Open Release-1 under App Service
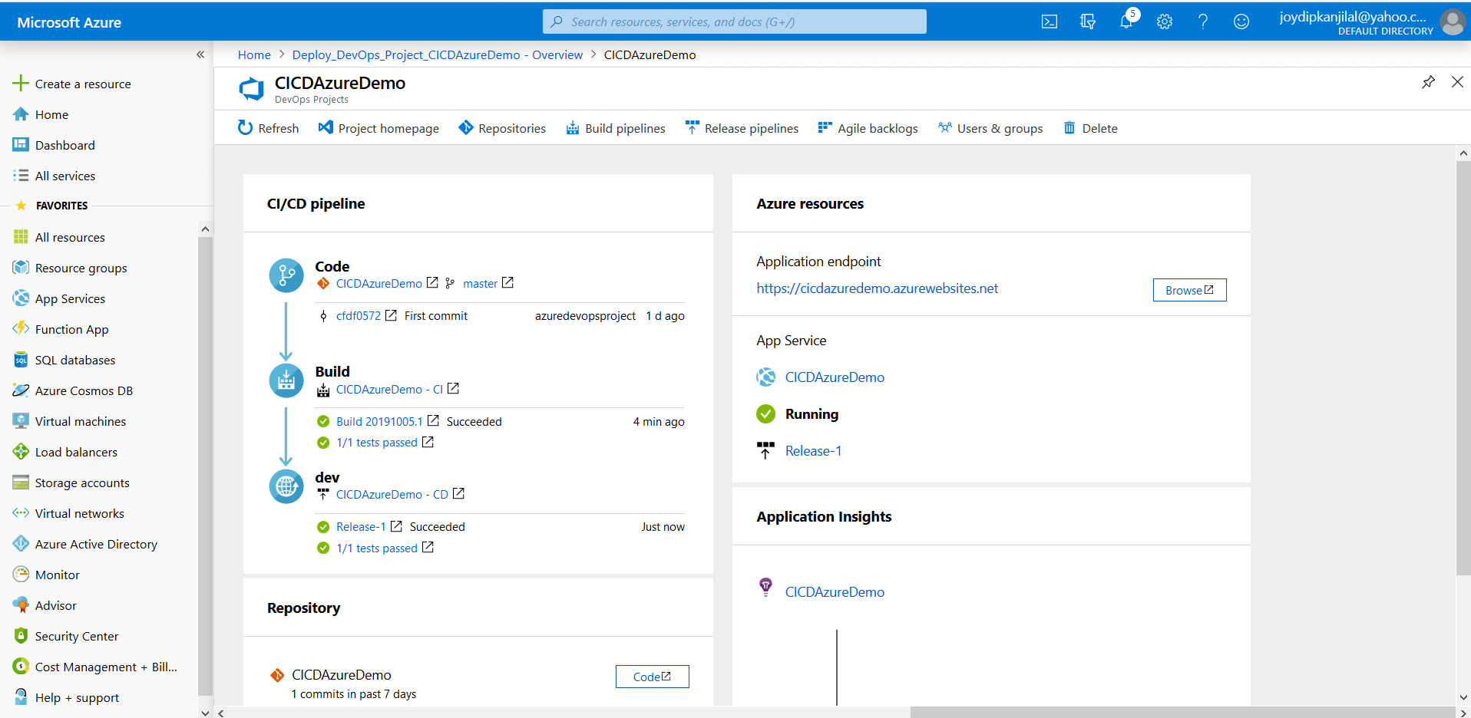Viewport: 1471px width, 718px height. [x=813, y=450]
